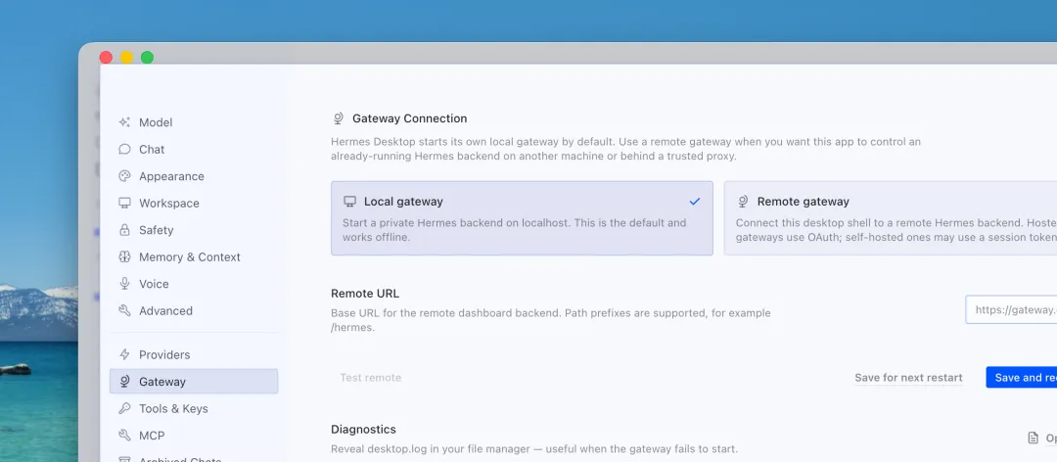1057x462 pixels.
Task: Click the checkmark on Local gateway card
Action: tap(695, 202)
